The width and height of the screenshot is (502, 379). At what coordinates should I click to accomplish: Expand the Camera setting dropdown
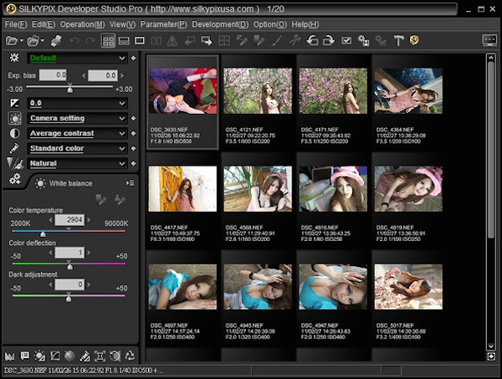click(122, 118)
